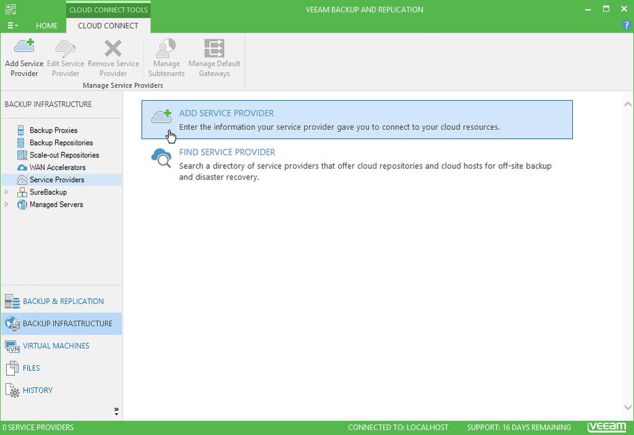Select the Backup Infrastructure view label

click(67, 324)
